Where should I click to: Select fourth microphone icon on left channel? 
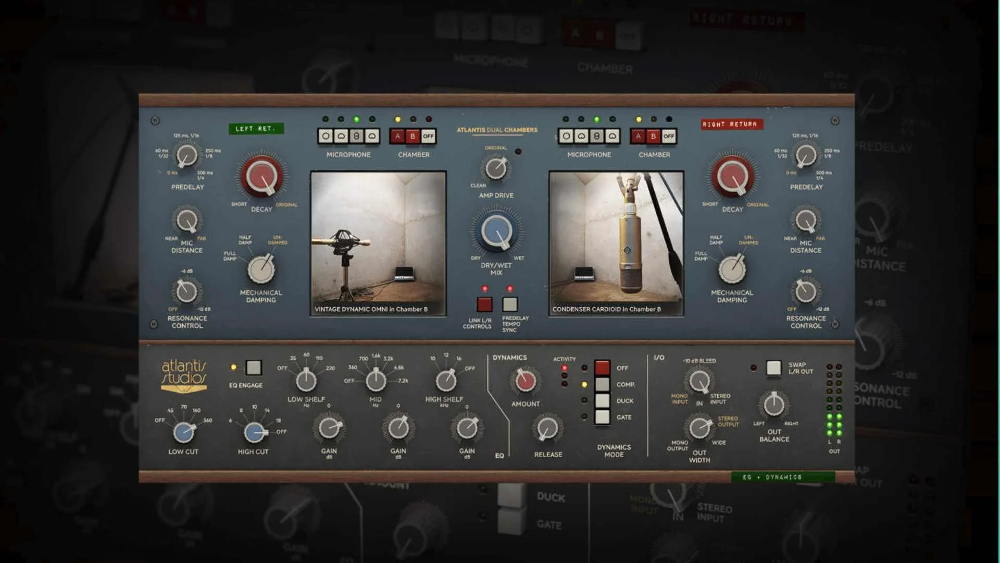tap(372, 136)
